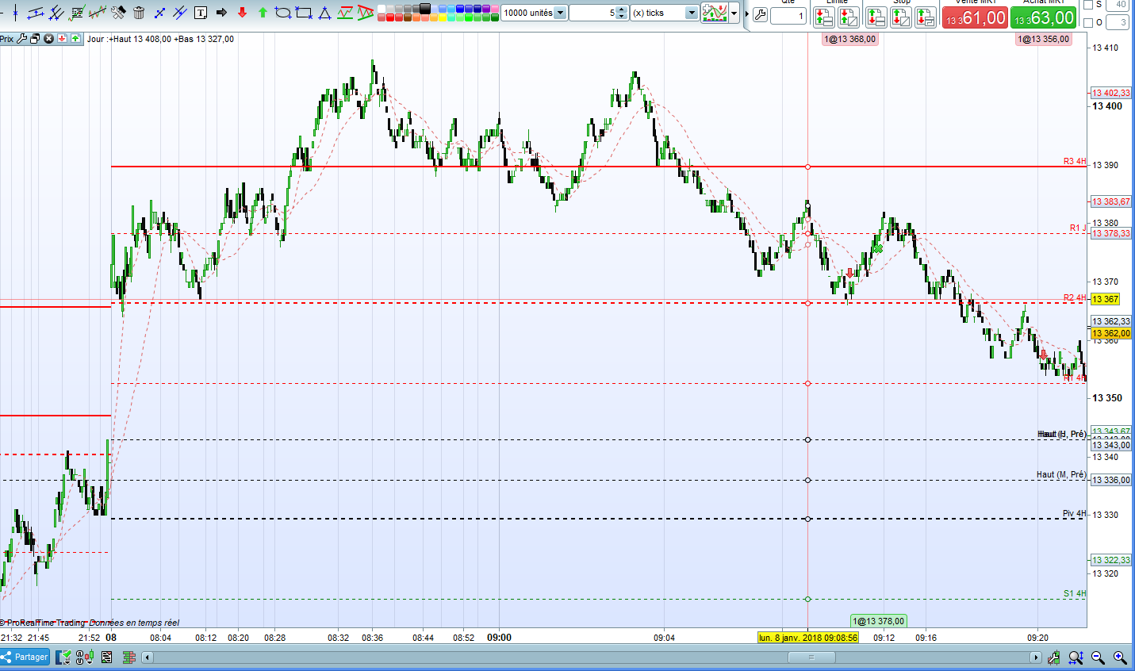Open Prix panel wrench settings
Image resolution: width=1135 pixels, height=671 pixels.
pos(22,38)
